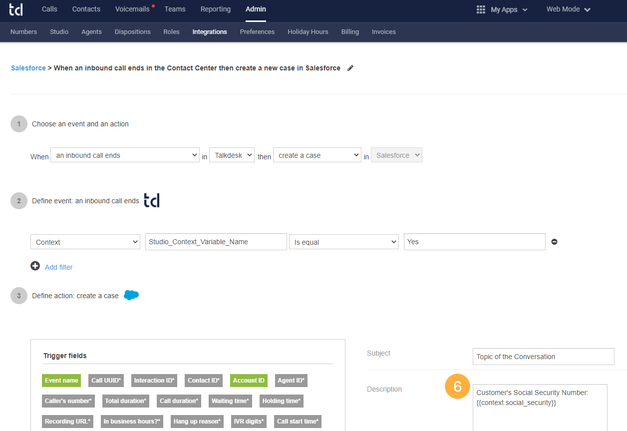Open the Studio admin submenu
The width and height of the screenshot is (627, 431).
(x=59, y=32)
